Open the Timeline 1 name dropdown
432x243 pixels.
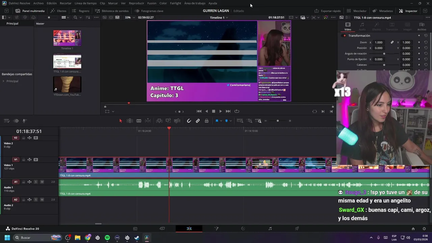tap(219, 18)
